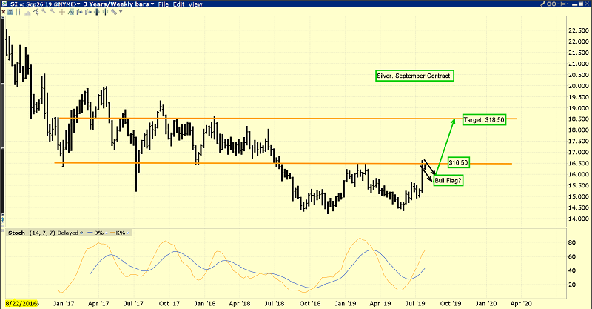Click the 22.500 price axis value

(579, 30)
